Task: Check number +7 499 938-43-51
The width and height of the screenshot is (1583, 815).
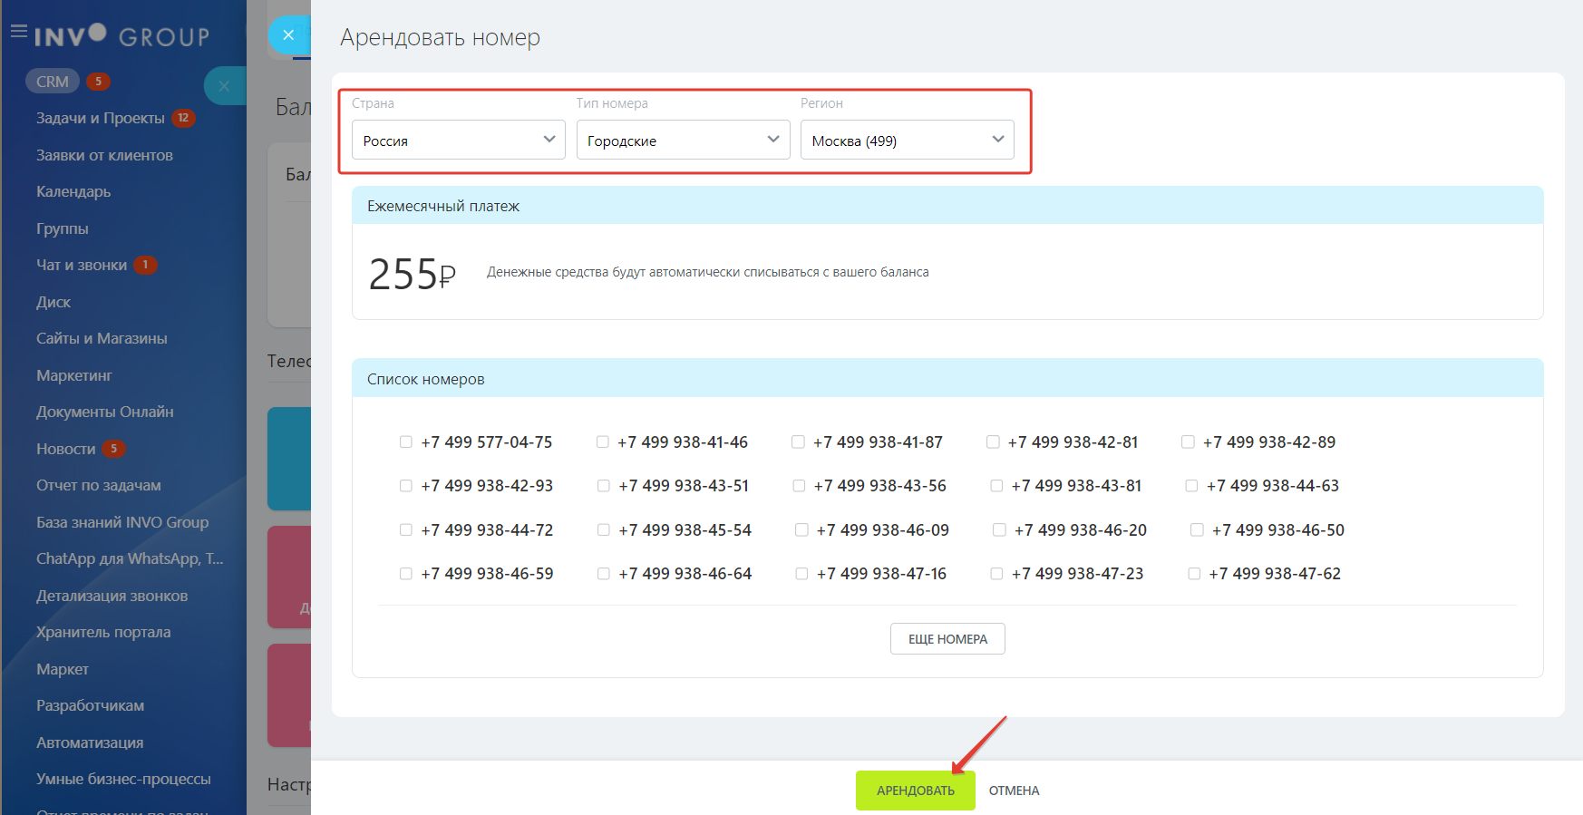Action: [604, 486]
